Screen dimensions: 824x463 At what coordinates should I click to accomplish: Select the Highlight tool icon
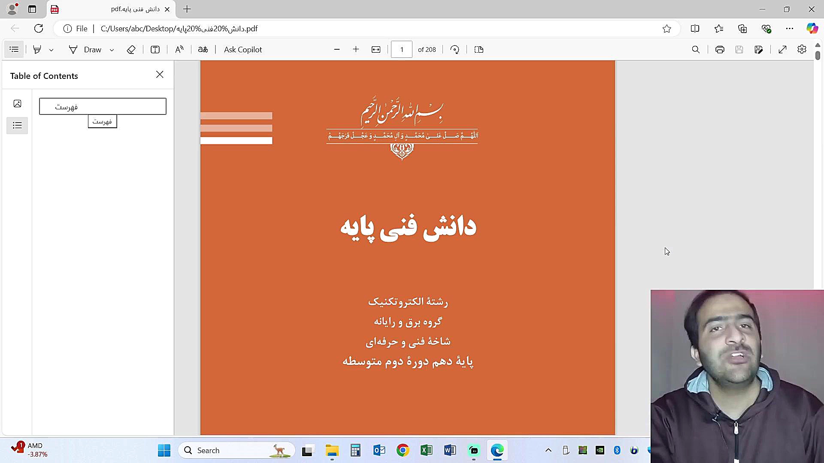tap(37, 50)
